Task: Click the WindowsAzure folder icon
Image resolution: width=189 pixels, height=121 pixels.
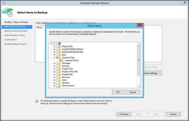Action: (60, 86)
